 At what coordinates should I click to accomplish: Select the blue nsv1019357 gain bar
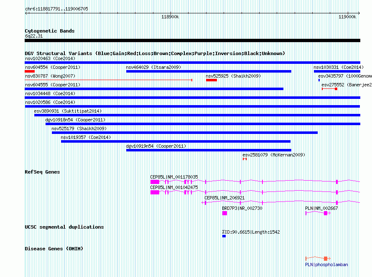pyautogui.click(x=176, y=141)
